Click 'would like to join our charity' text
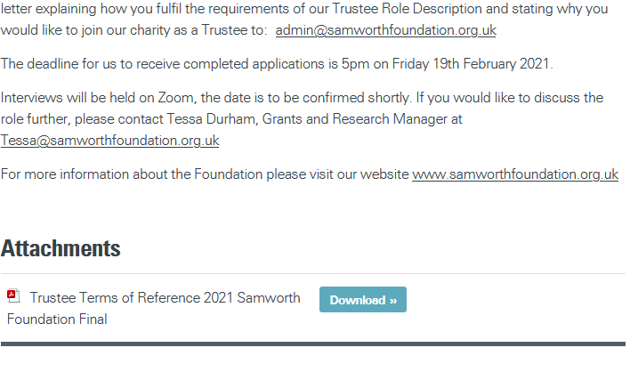Image resolution: width=630 pixels, height=372 pixels. pos(89,30)
